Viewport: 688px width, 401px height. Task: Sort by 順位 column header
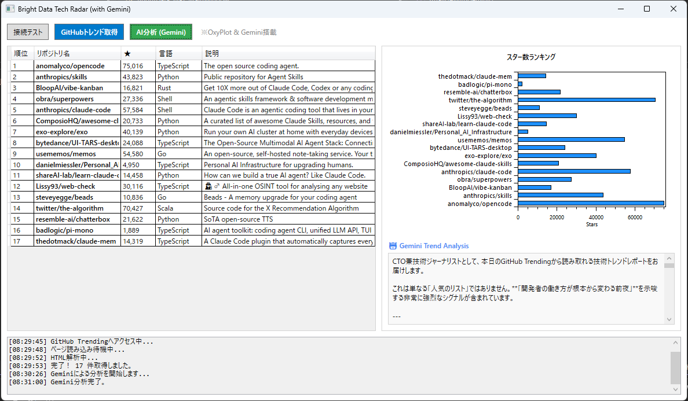point(22,53)
